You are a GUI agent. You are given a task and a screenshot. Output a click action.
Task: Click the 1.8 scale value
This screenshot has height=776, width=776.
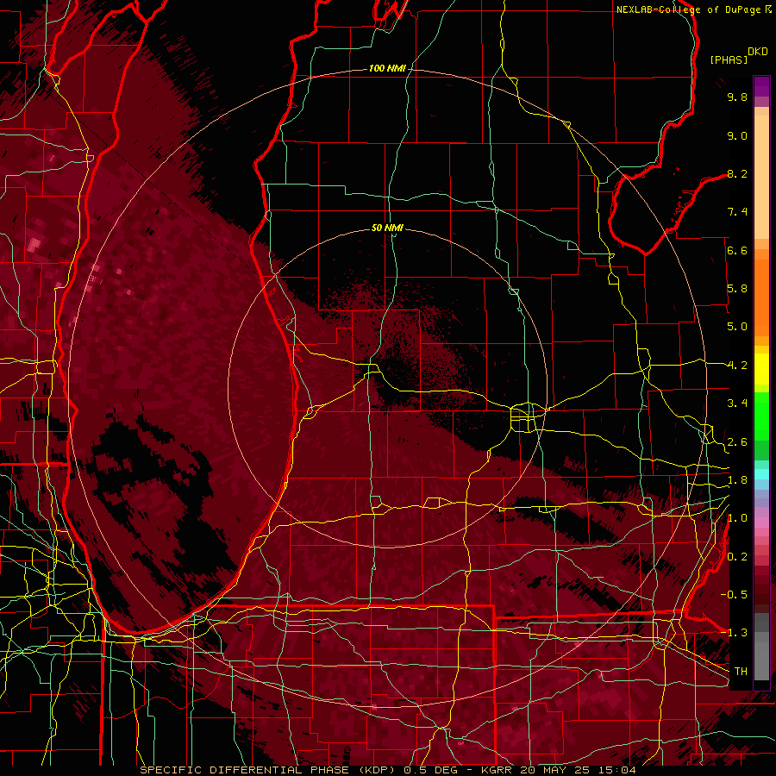[x=737, y=480]
